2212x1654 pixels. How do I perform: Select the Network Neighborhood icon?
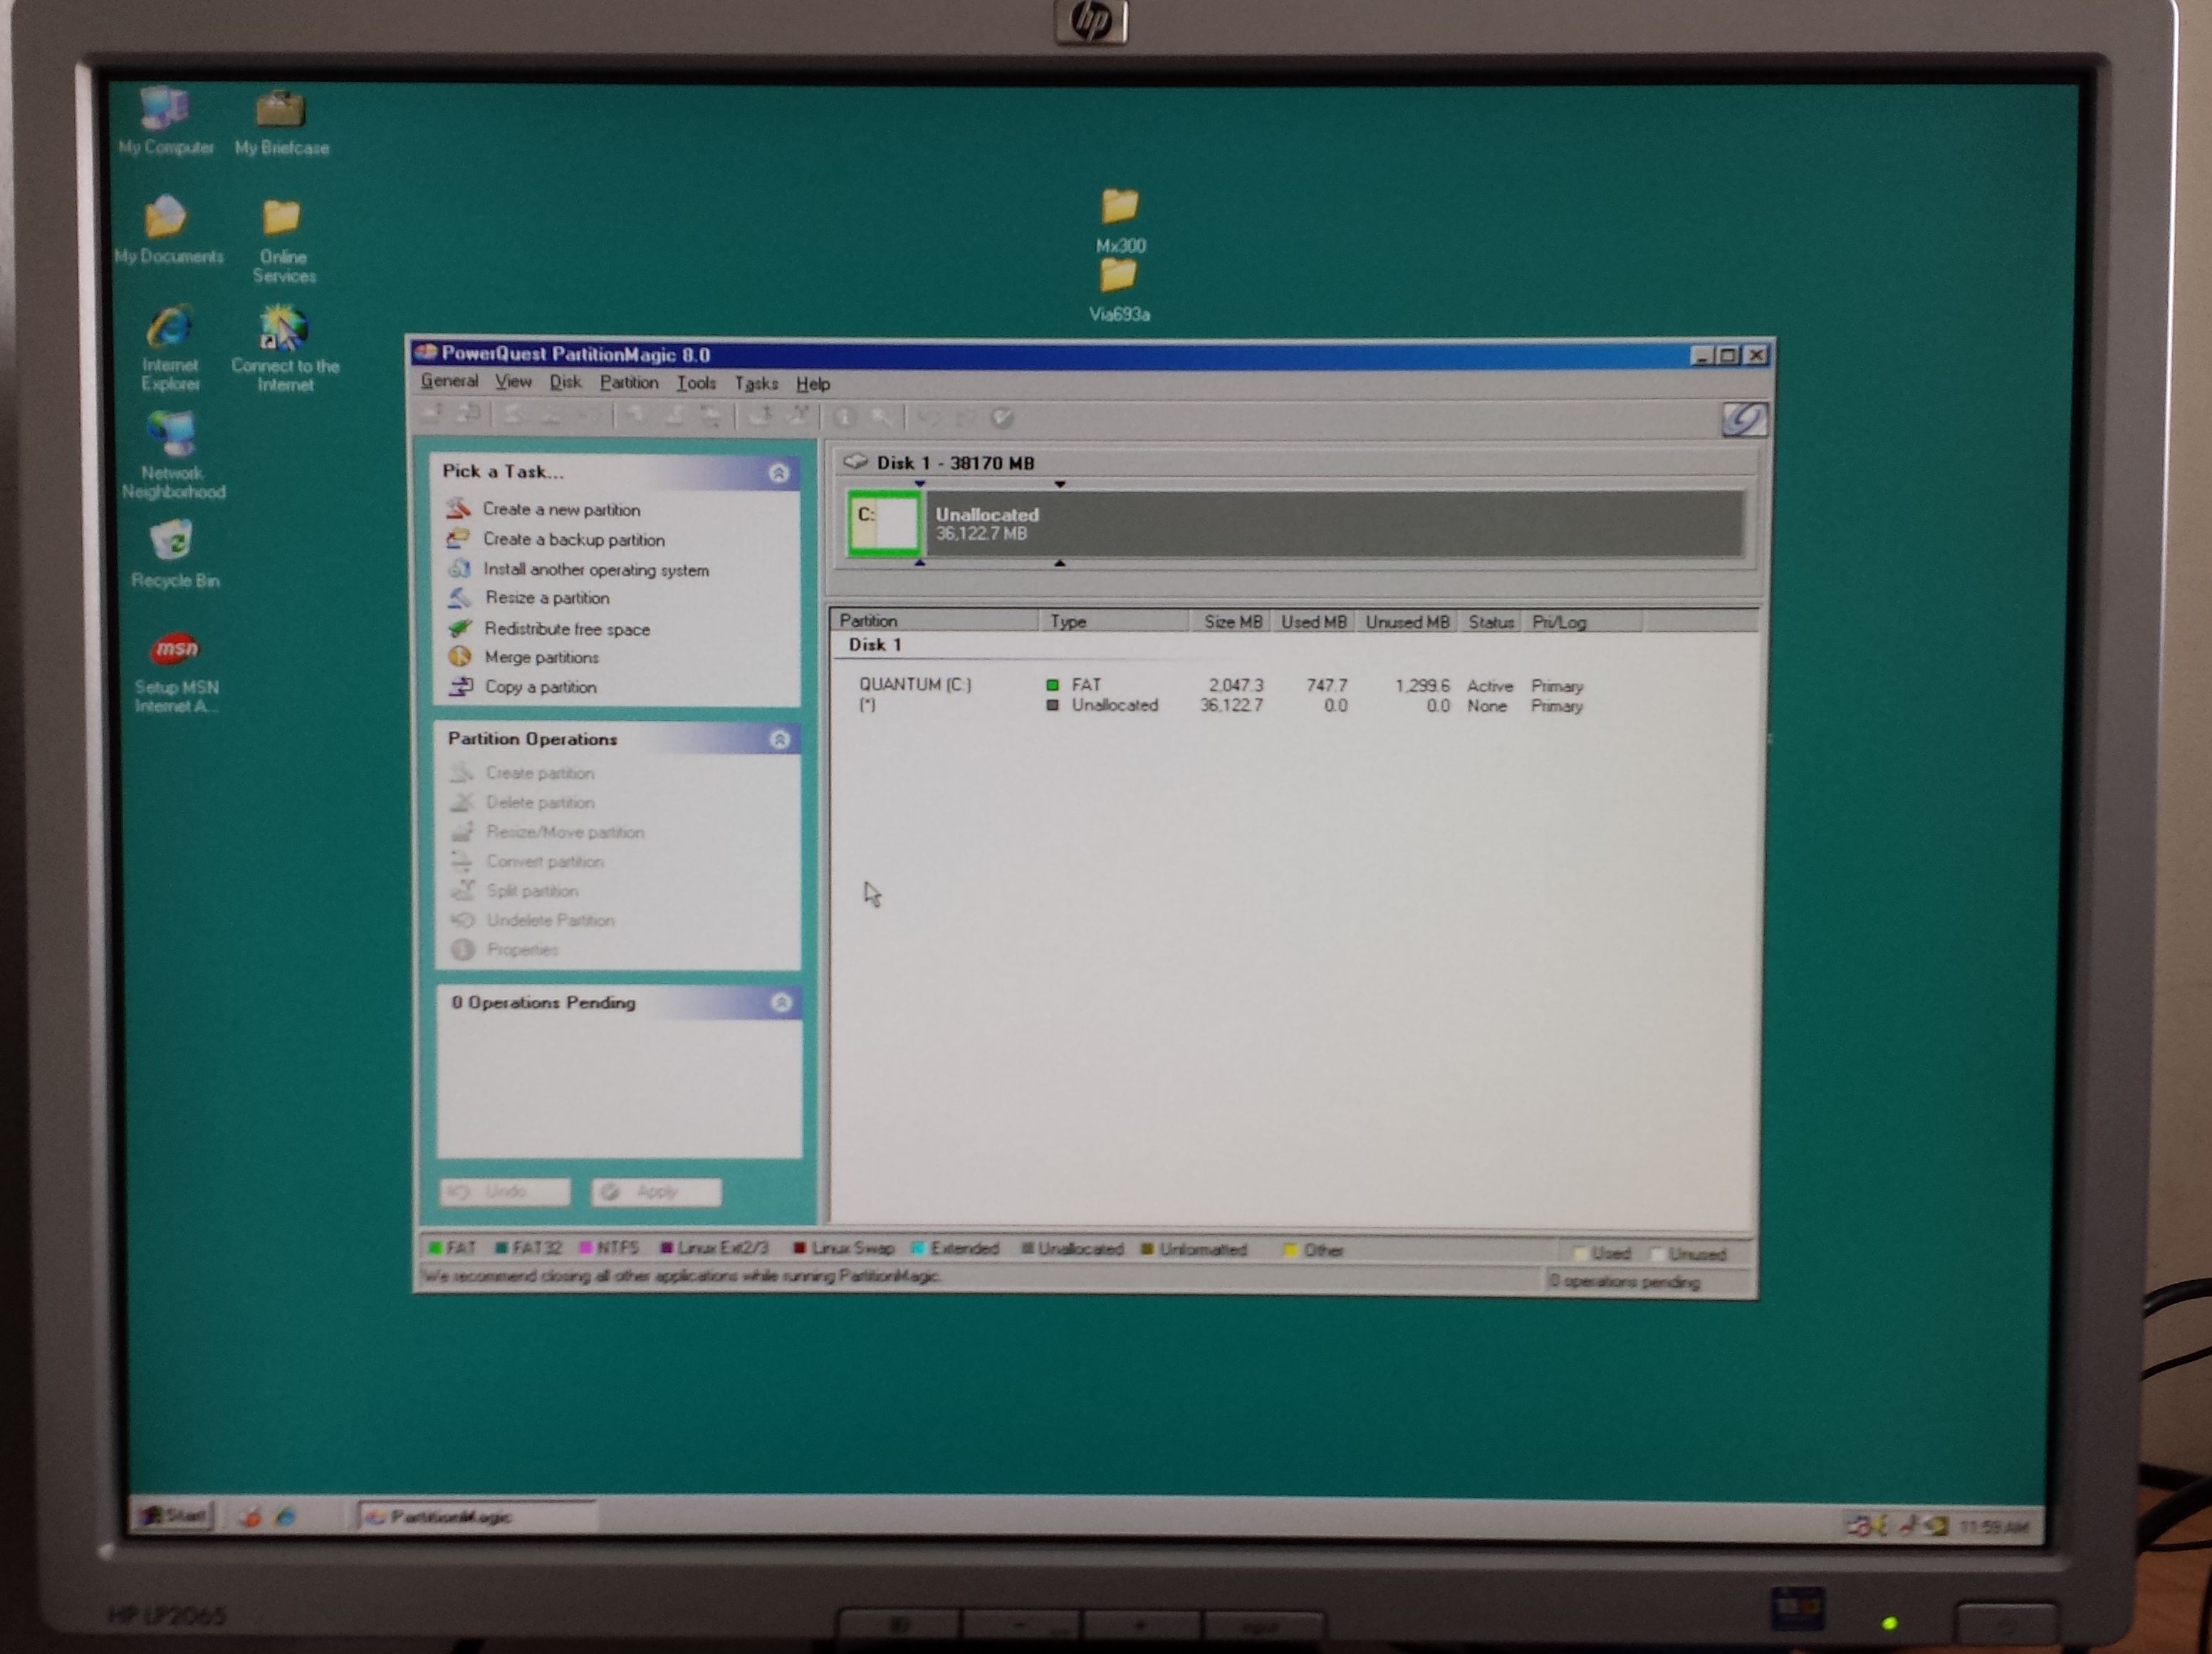point(173,455)
